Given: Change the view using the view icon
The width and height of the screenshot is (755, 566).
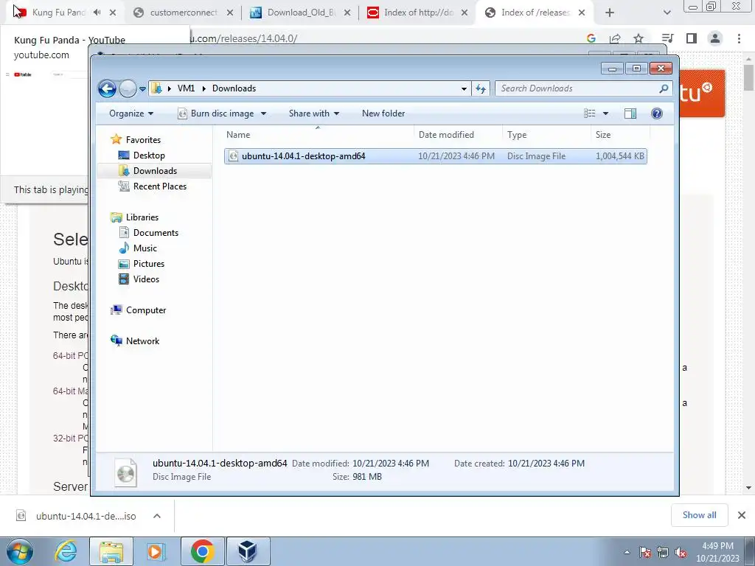Looking at the screenshot, I should 589,113.
